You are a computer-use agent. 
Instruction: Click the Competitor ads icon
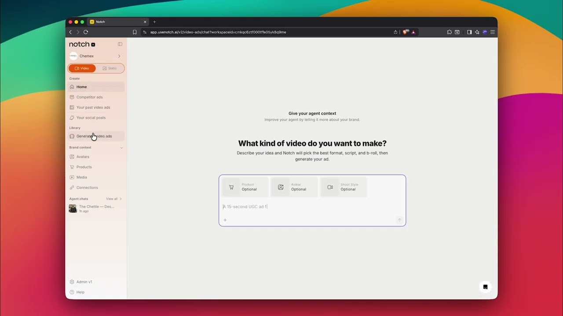(x=72, y=97)
